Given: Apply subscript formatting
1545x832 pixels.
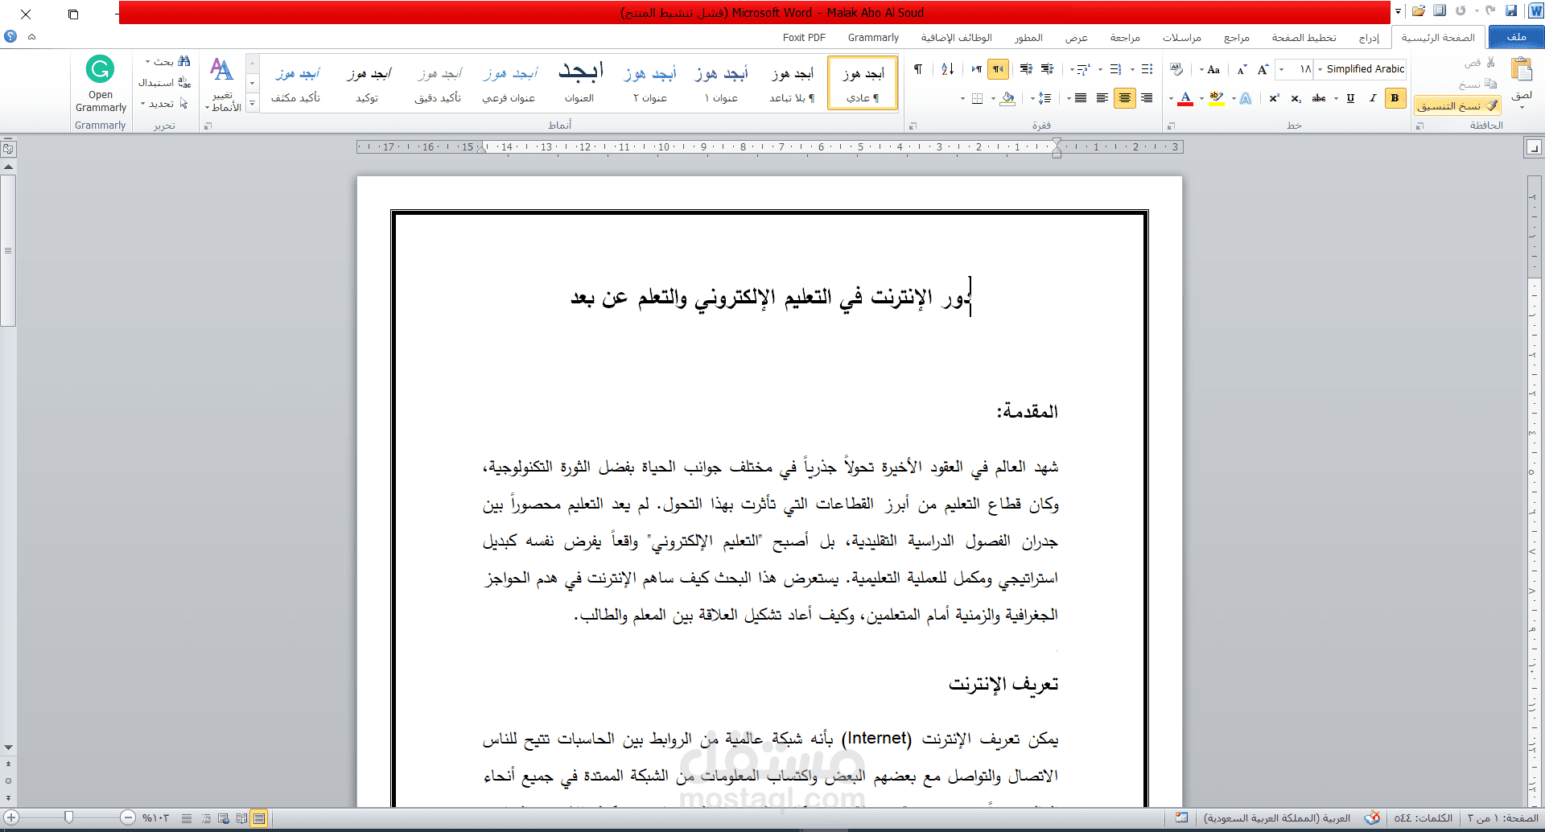Looking at the screenshot, I should coord(1296,98).
